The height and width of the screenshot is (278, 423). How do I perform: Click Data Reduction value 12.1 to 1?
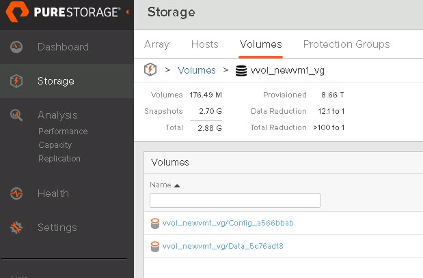pyautogui.click(x=331, y=111)
